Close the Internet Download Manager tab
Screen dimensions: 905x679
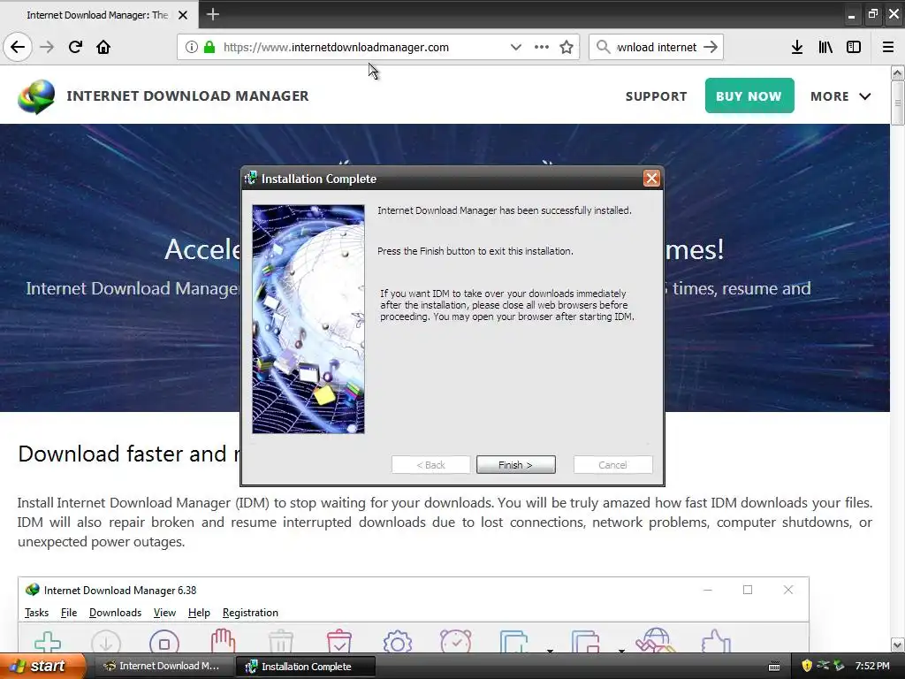point(183,15)
